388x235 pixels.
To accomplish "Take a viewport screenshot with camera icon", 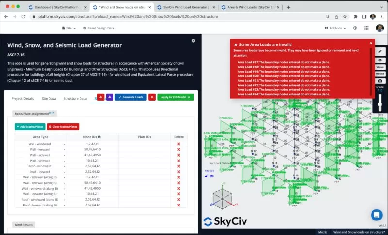I will (x=380, y=81).
